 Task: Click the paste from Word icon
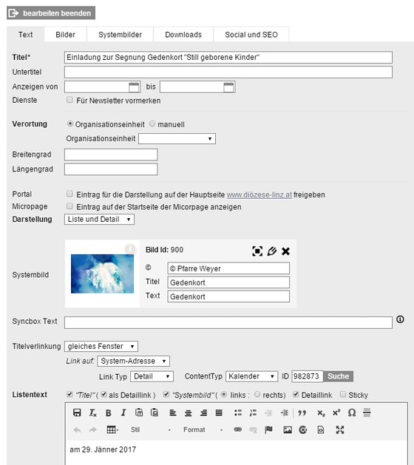155,413
